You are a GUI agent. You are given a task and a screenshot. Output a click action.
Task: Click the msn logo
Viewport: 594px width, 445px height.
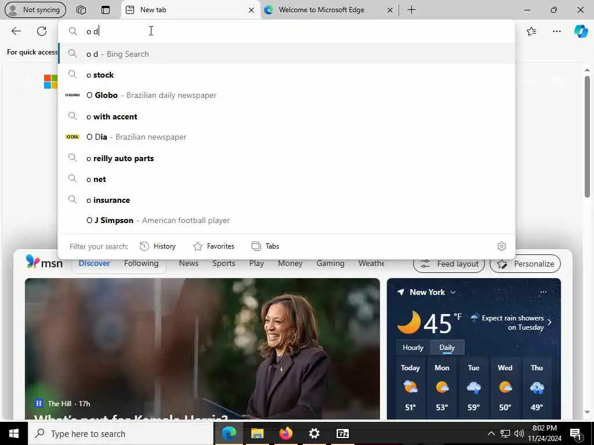point(44,262)
